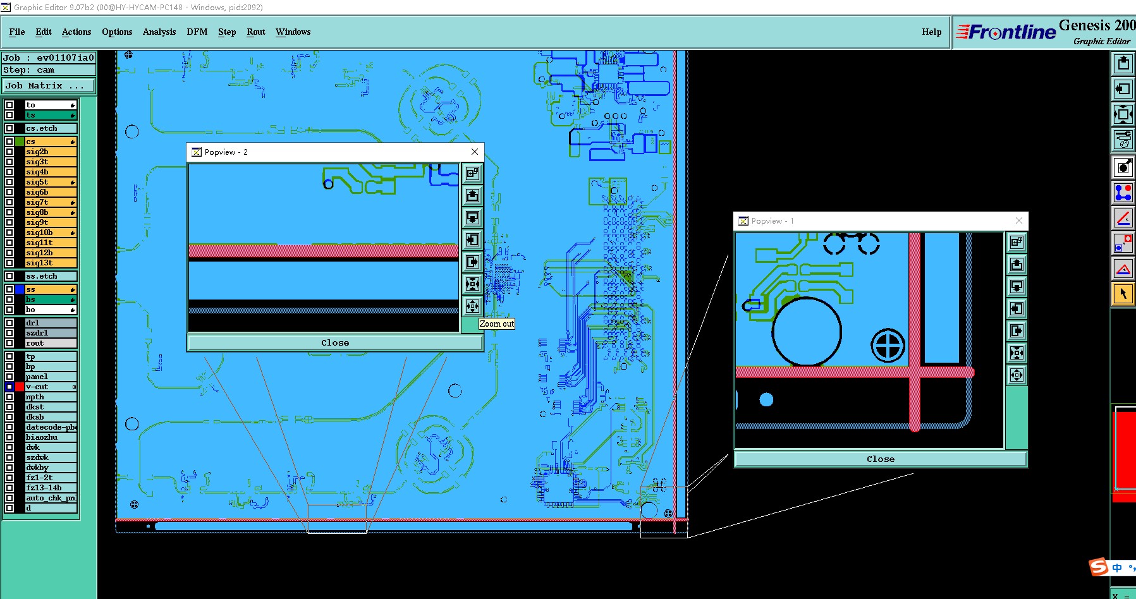1136x599 pixels.
Task: Open the wrench and palette settings icon
Action: [x=1123, y=140]
